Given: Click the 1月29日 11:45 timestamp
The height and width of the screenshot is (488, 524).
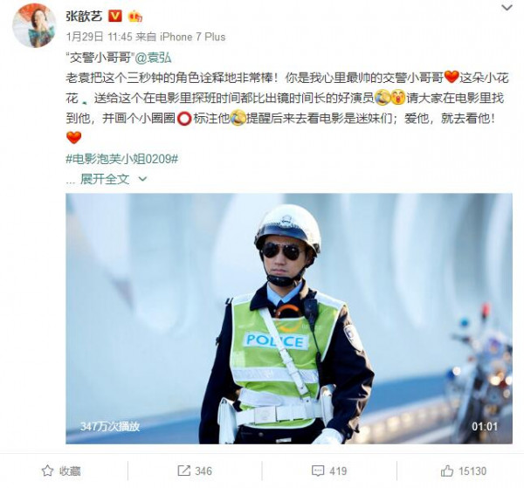Looking at the screenshot, I should click(x=99, y=37).
